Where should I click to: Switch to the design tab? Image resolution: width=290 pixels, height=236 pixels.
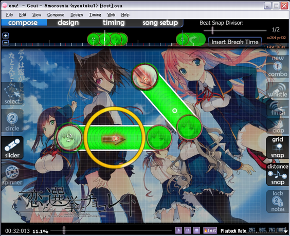[68, 23]
